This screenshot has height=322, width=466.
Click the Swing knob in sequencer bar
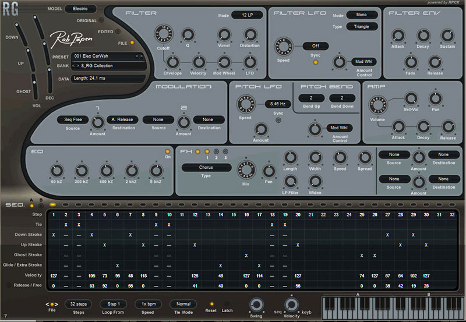256,305
